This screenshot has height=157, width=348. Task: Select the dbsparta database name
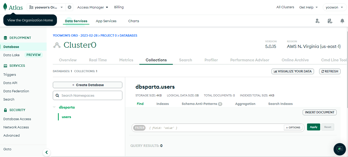coord(67,107)
